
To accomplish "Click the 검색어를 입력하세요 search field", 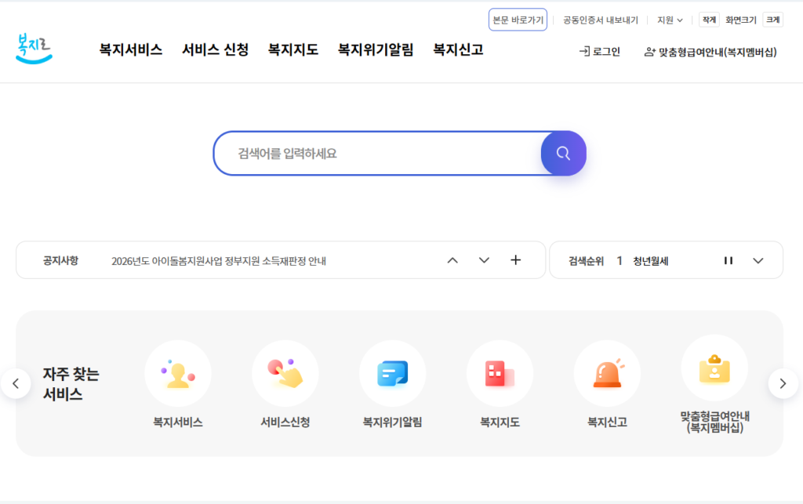I will [376, 154].
